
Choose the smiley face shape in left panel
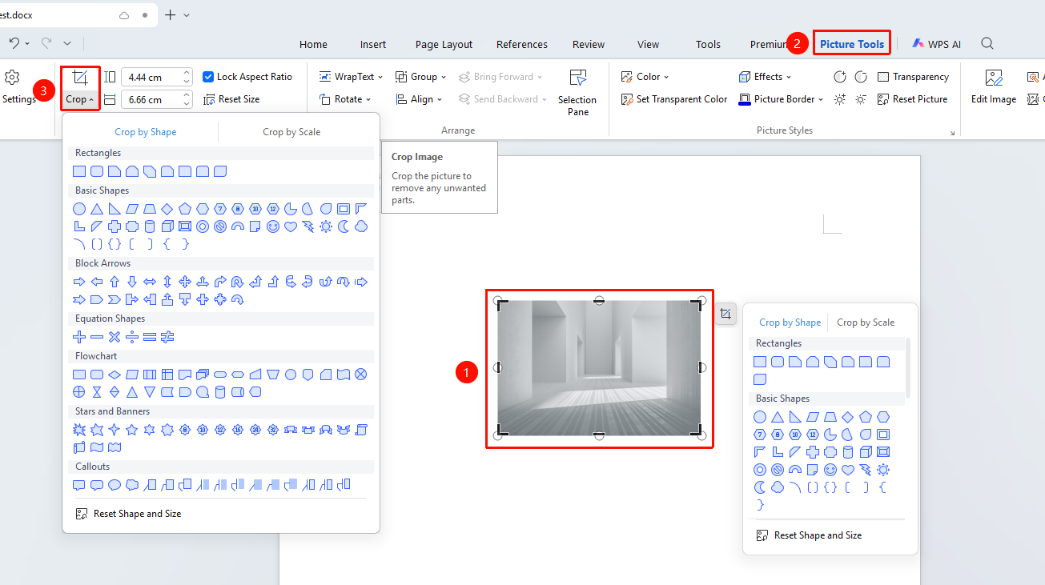(273, 226)
